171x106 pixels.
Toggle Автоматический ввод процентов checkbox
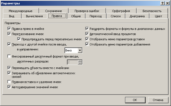pos(87,34)
